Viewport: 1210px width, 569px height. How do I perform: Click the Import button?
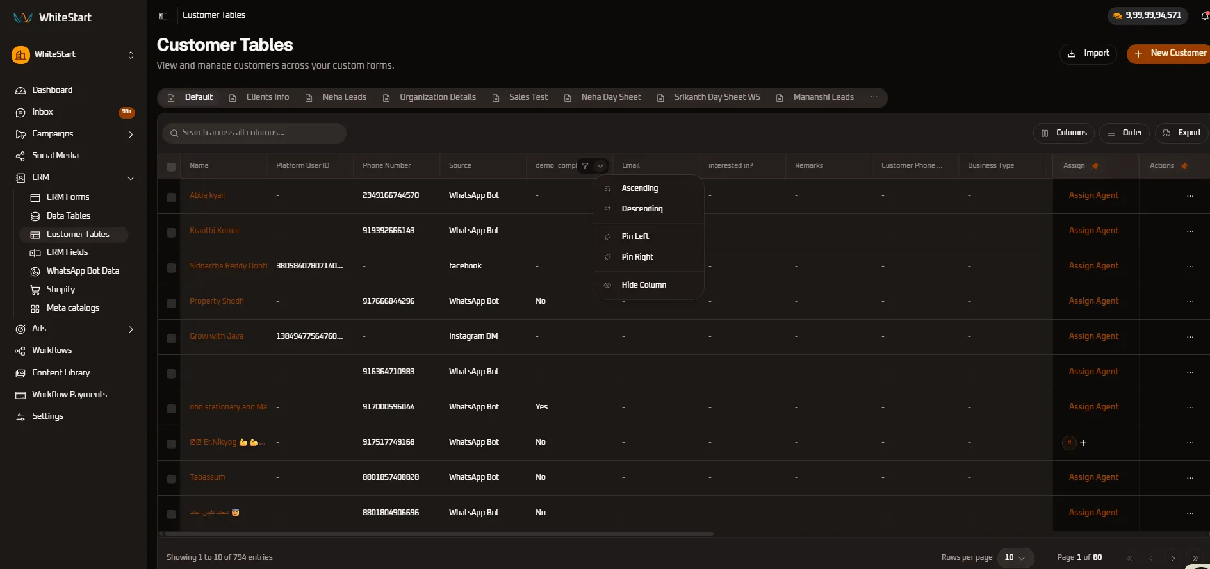tap(1088, 54)
